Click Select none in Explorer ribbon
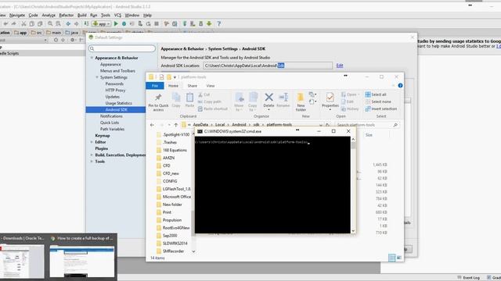The width and height of the screenshot is (501, 281). [378, 101]
